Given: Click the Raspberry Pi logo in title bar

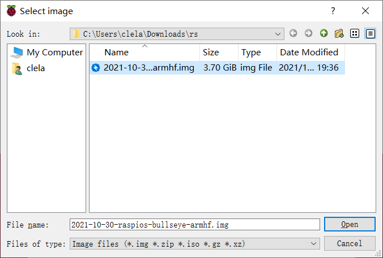Looking at the screenshot, I should [11, 11].
